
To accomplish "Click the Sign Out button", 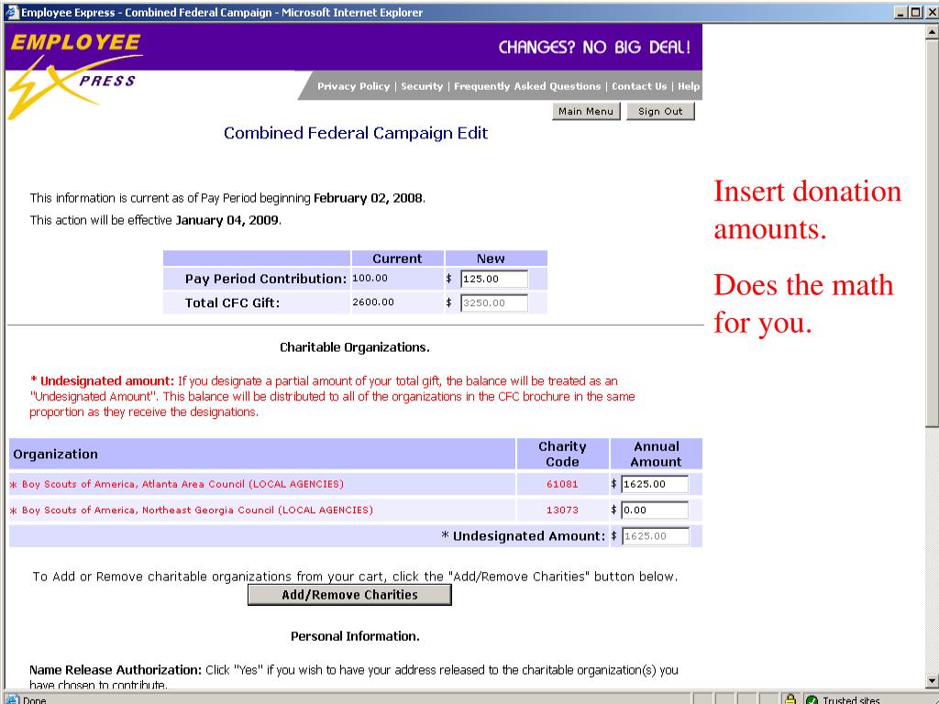I will click(660, 111).
